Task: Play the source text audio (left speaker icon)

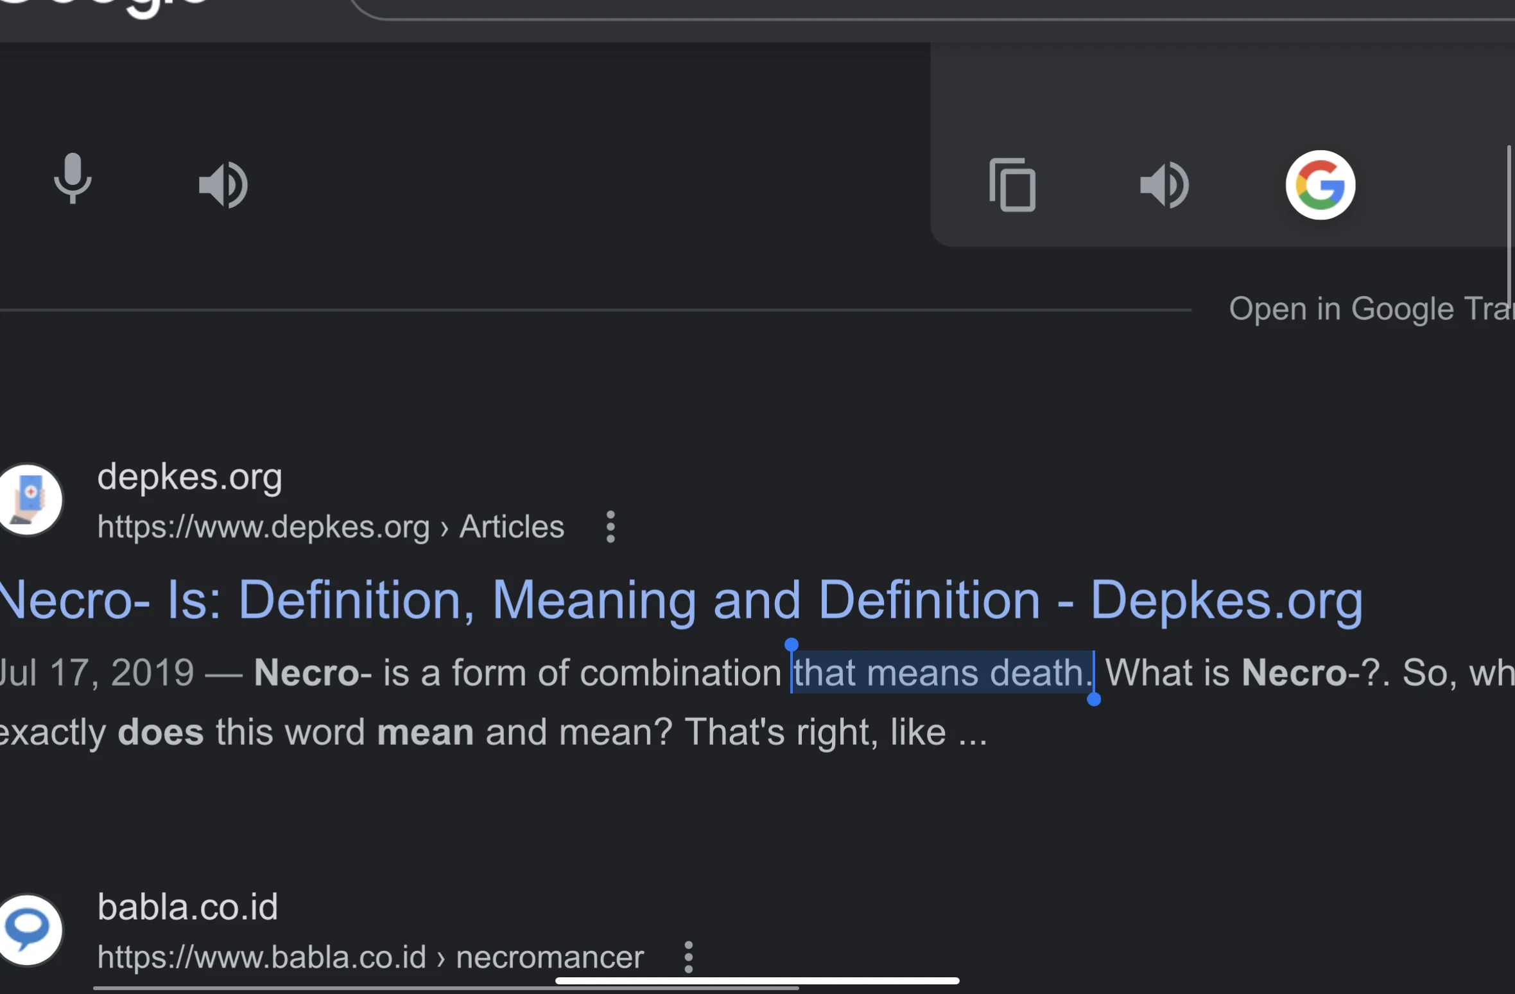Action: [x=223, y=185]
